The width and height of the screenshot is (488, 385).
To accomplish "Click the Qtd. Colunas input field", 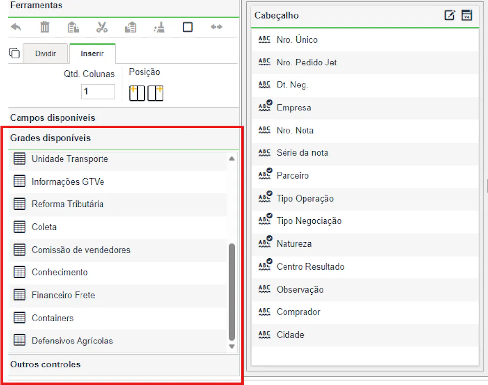I will point(98,91).
